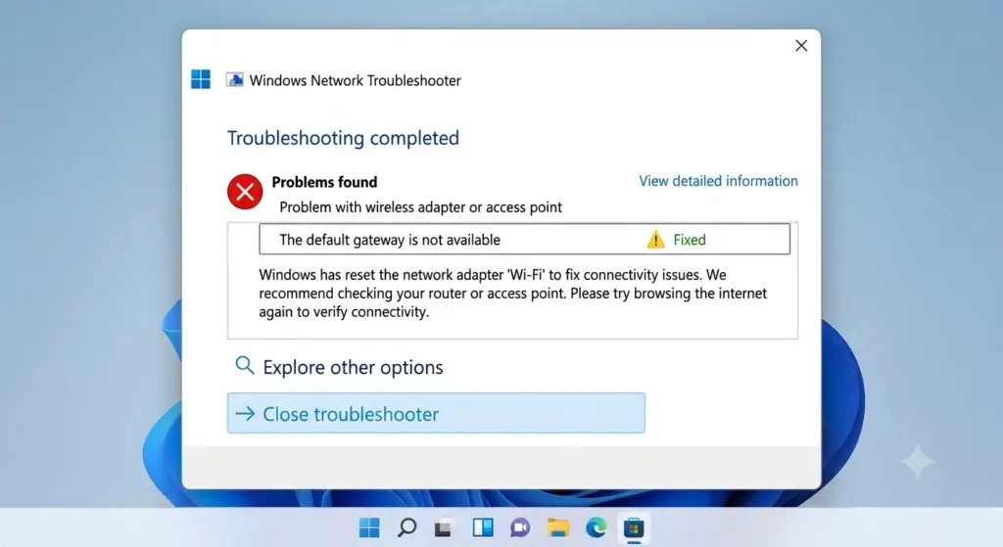Select 'The default gateway is not available' row

click(x=525, y=239)
